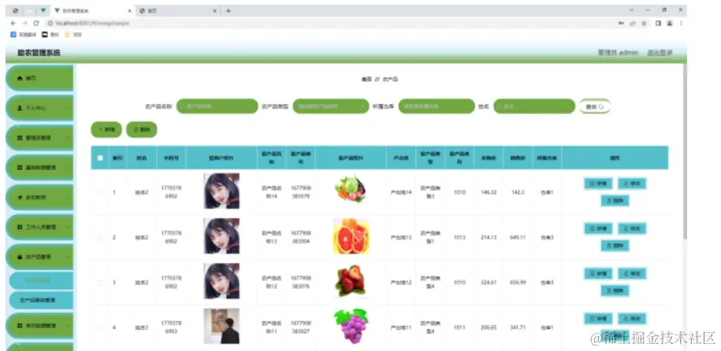721x351 pixels.
Task: Click the 新增 add button
Action: [106, 130]
